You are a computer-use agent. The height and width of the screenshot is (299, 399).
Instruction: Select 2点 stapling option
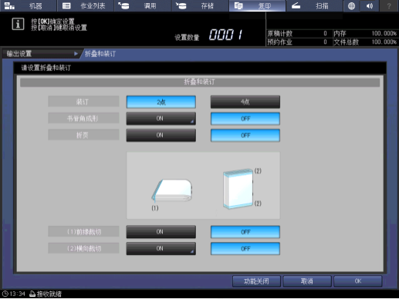pyautogui.click(x=161, y=102)
